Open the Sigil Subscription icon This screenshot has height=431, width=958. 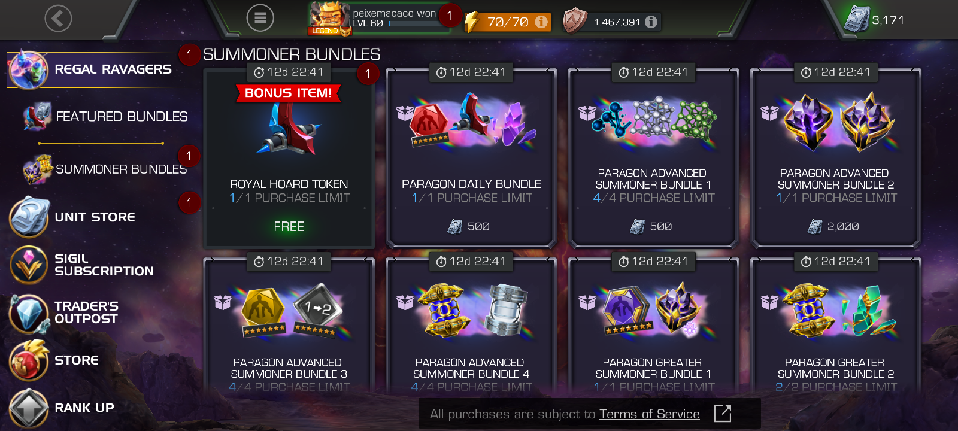[29, 265]
